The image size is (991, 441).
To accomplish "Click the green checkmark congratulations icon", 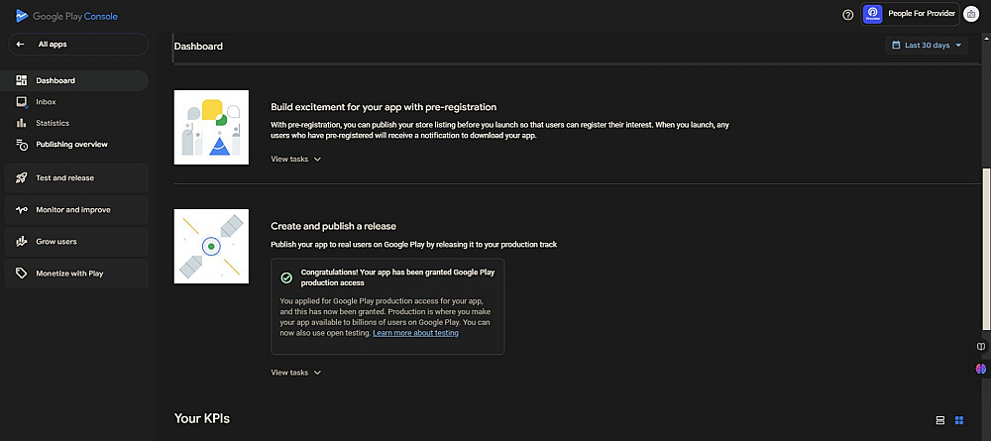I will (x=286, y=278).
